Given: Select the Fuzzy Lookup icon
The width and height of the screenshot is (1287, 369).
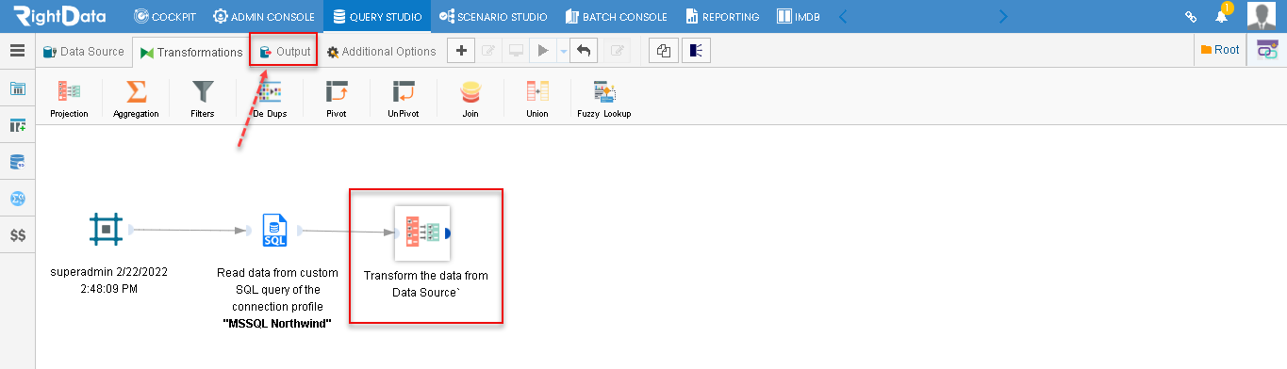Looking at the screenshot, I should click(x=604, y=92).
